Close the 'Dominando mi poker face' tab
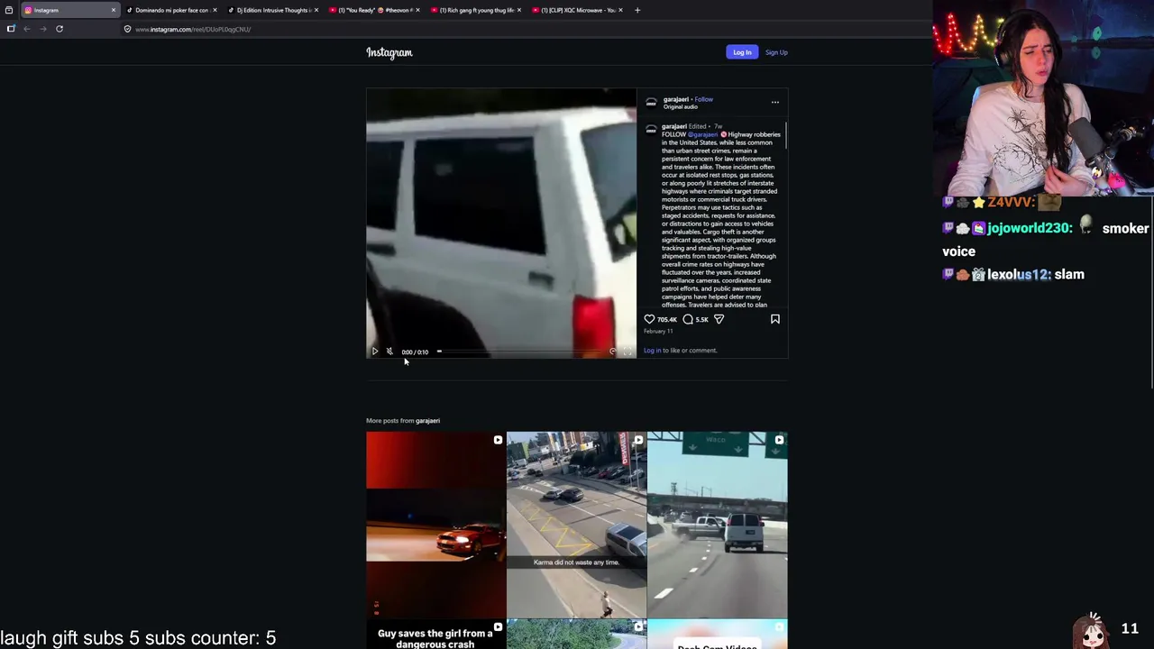This screenshot has height=649, width=1154. (x=215, y=10)
